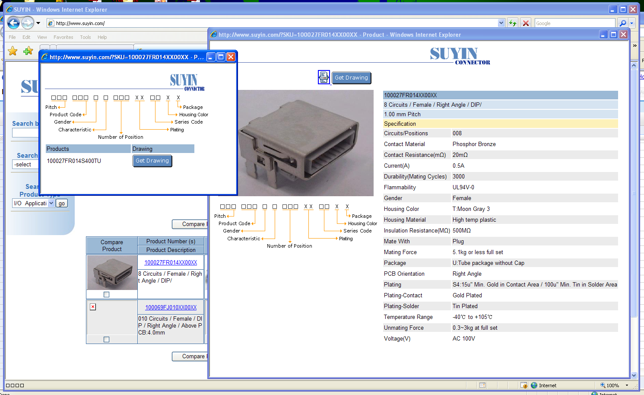Click the broken image icon in second row
Screen dimensions: 644x395
[x=93, y=307]
